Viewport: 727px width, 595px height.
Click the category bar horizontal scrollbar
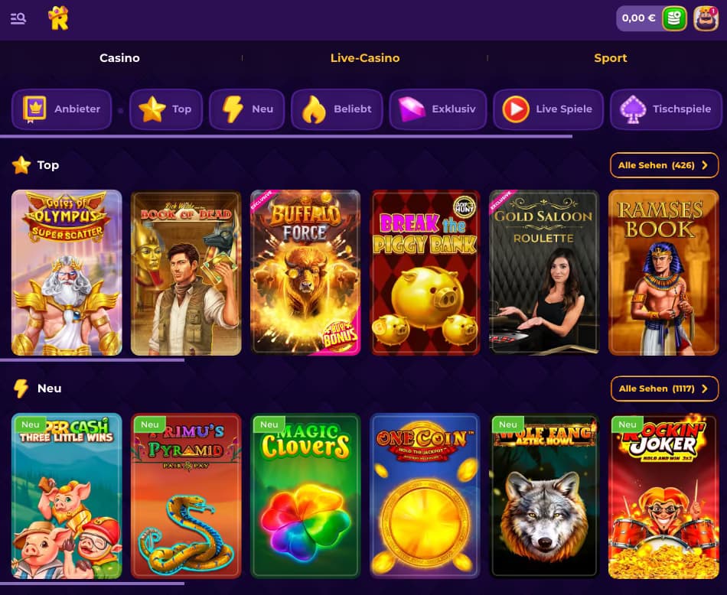286,137
